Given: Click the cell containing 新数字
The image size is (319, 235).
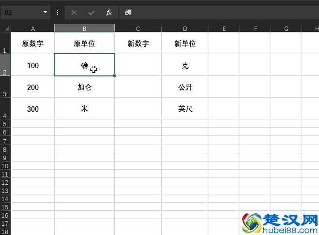Looking at the screenshot, I should [x=138, y=44].
